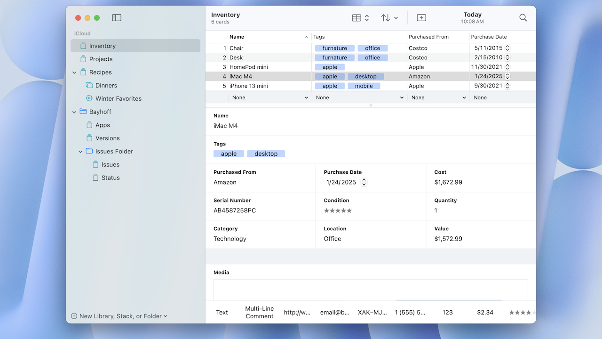Collapse the Recipes tree item
Image resolution: width=602 pixels, height=339 pixels.
pos(74,73)
